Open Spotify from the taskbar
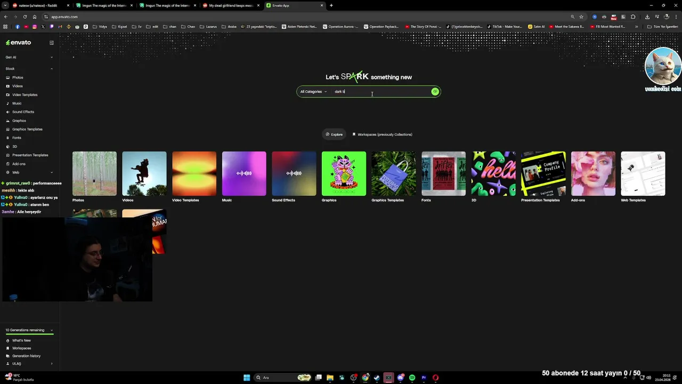The height and width of the screenshot is (384, 682). [x=412, y=378]
